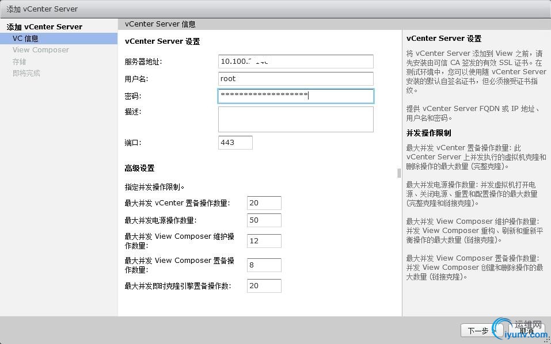551x344 pixels.
Task: Click the 描述 label
Action: click(133, 112)
